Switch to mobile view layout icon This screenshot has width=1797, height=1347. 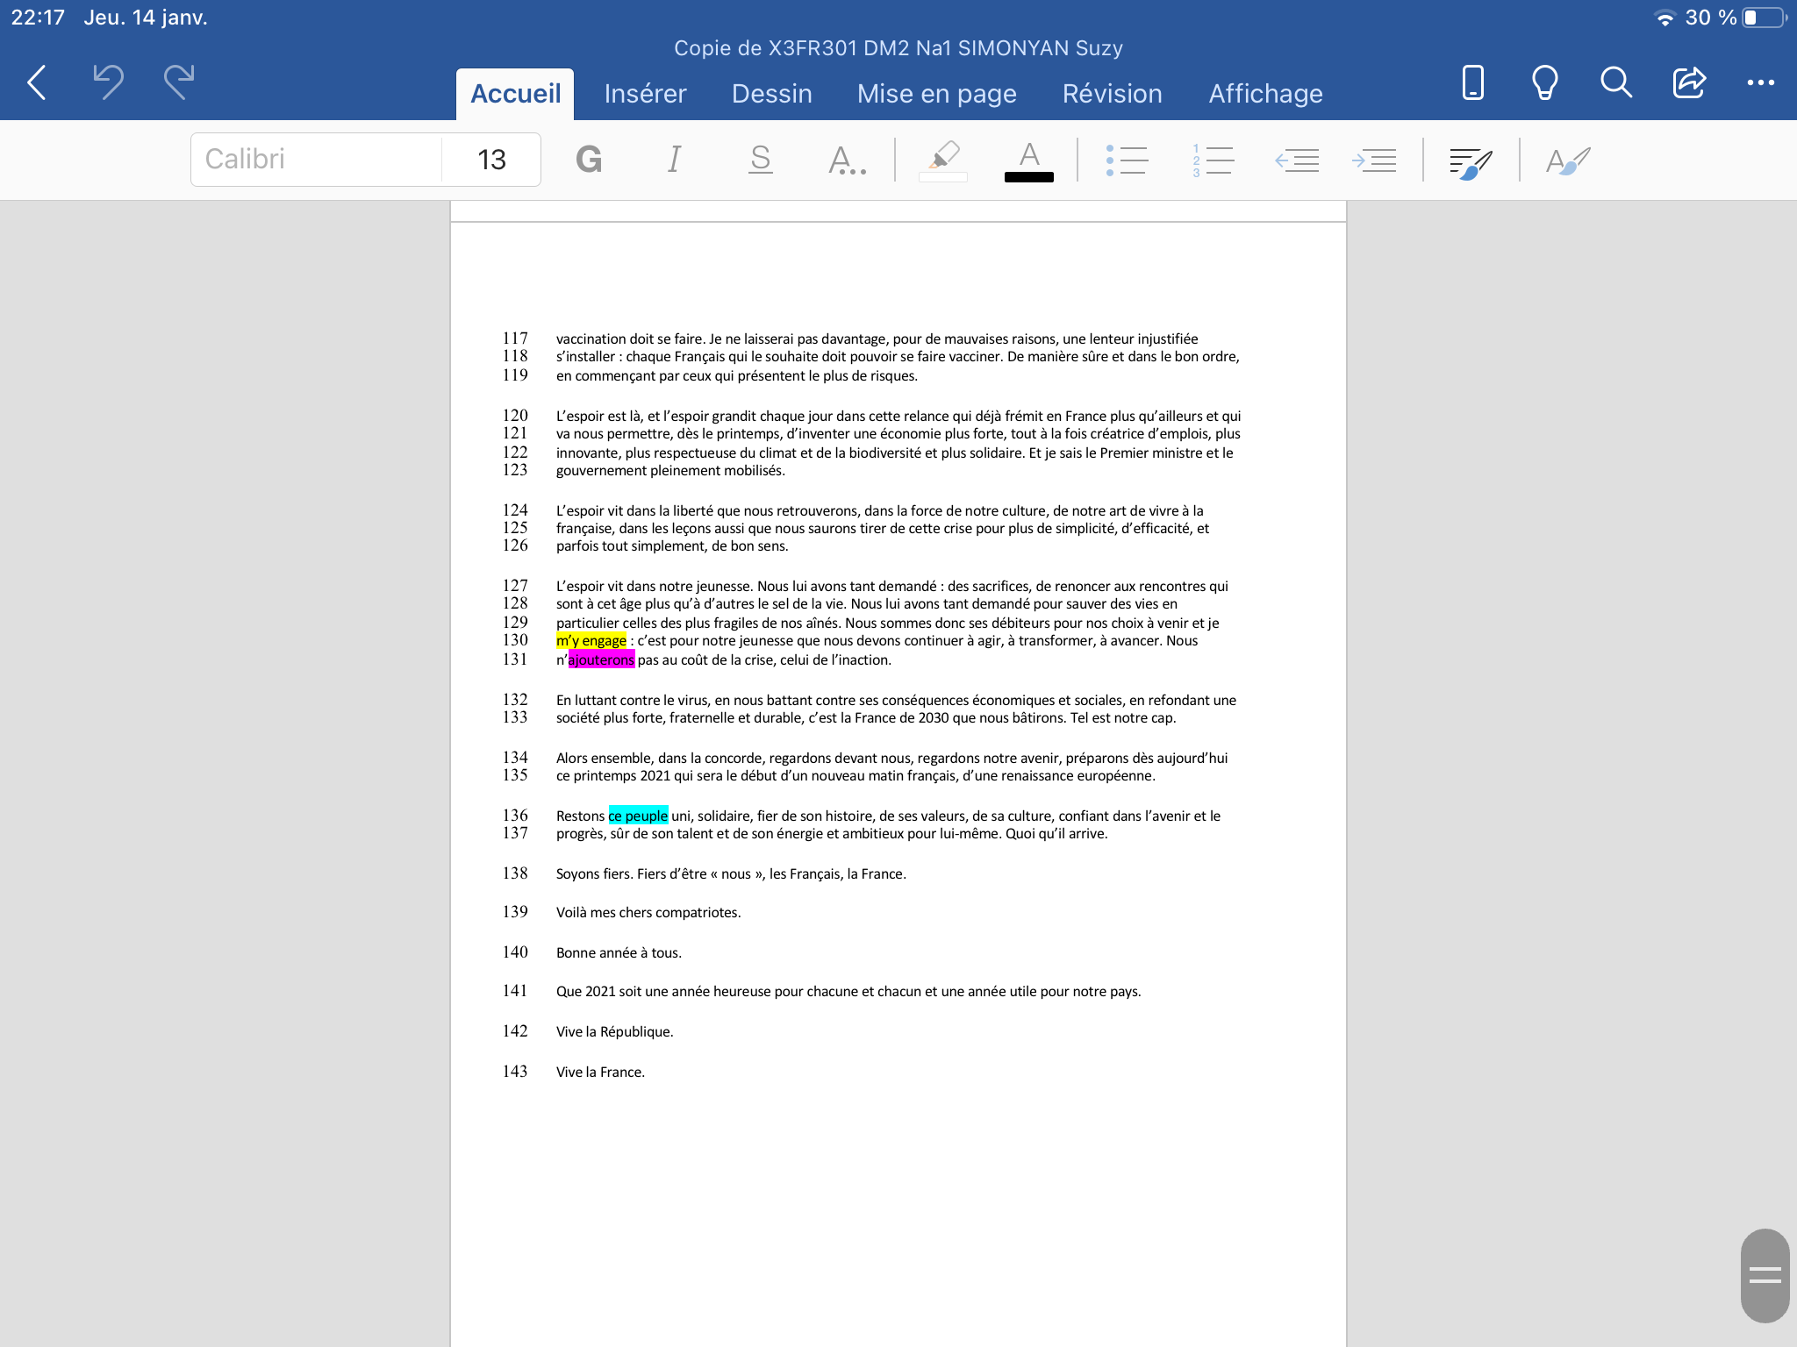pos(1472,82)
